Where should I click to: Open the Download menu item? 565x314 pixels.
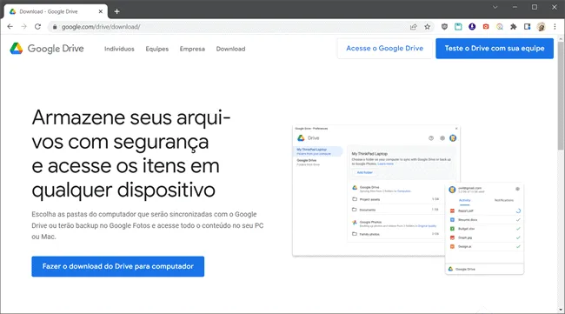click(x=230, y=49)
